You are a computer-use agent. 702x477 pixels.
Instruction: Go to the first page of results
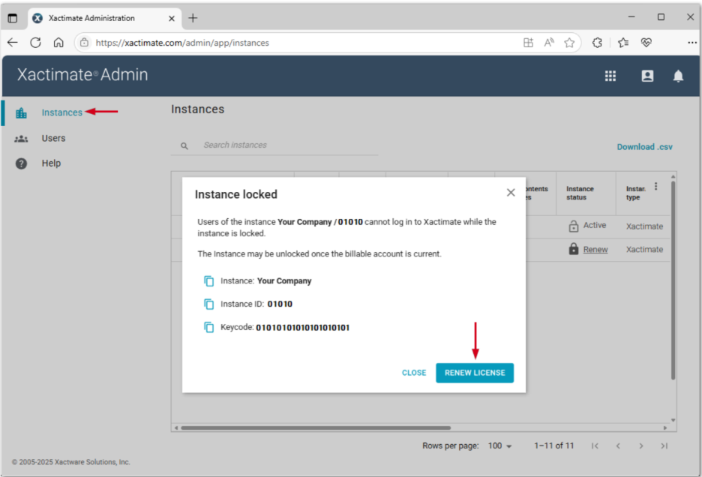[x=595, y=445]
